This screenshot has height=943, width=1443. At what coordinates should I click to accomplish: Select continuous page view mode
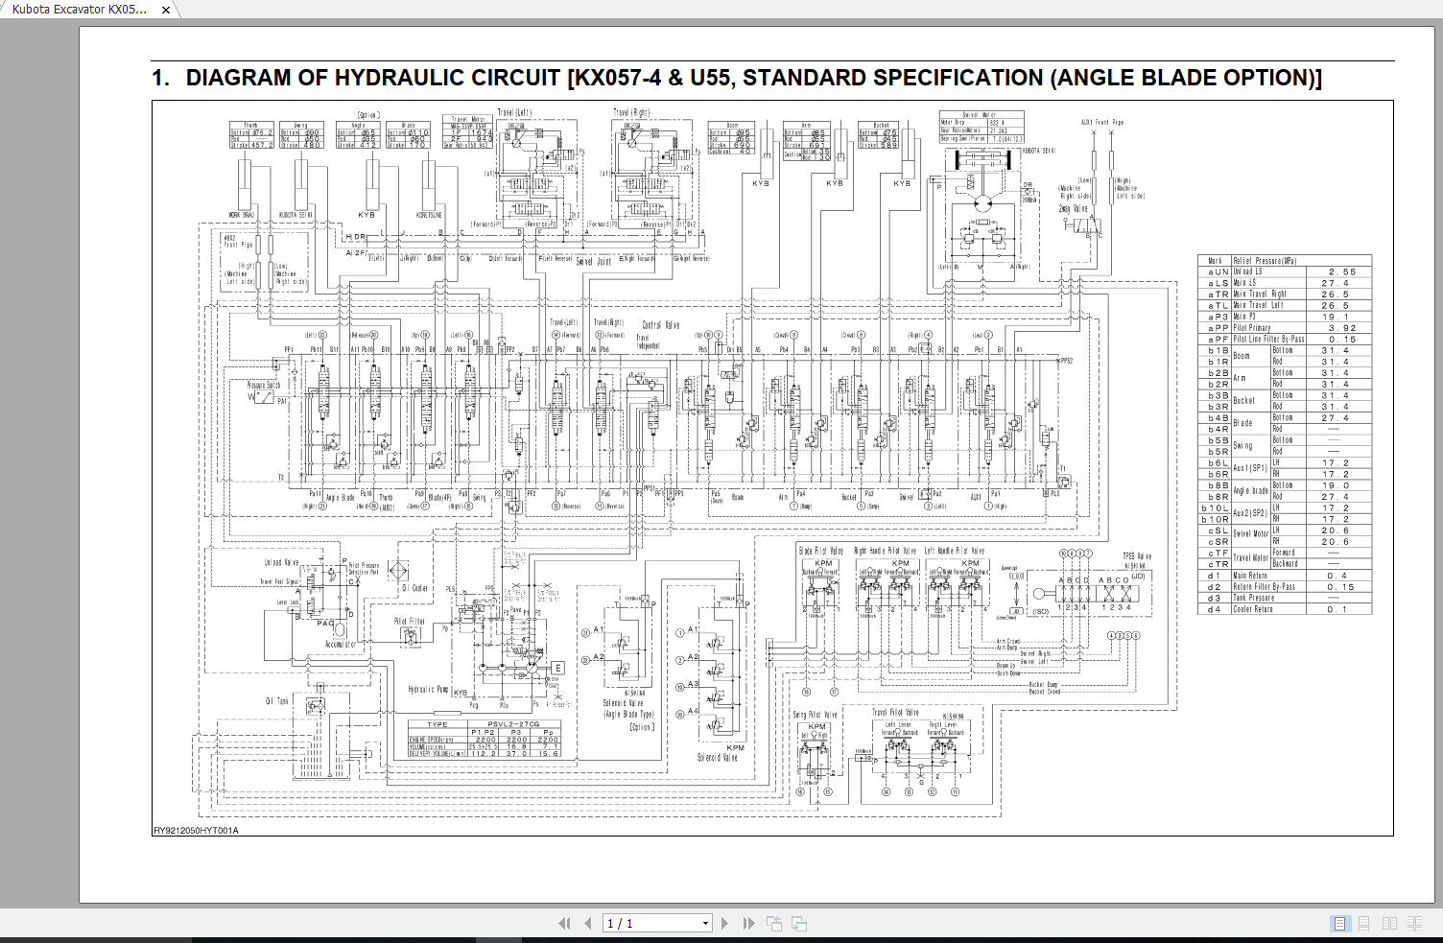(x=1364, y=923)
